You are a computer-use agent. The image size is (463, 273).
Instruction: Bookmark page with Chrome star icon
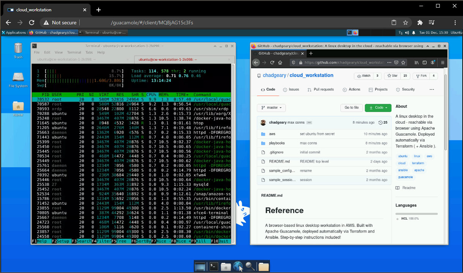(x=405, y=22)
